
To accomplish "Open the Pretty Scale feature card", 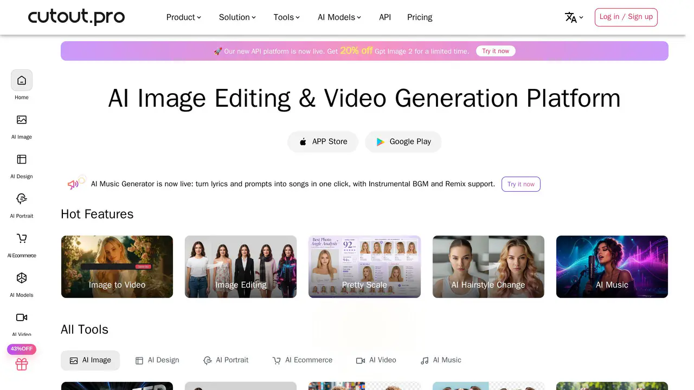I will point(364,266).
